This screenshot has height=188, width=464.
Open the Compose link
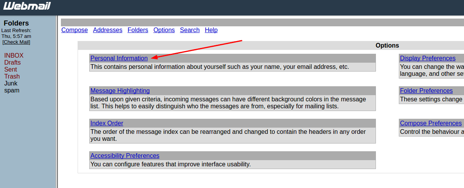coord(74,30)
